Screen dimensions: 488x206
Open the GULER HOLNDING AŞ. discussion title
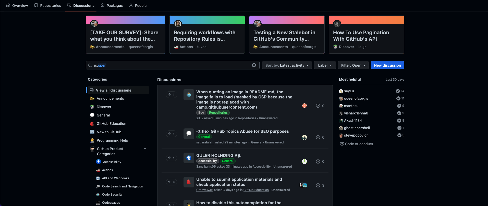pos(219,155)
